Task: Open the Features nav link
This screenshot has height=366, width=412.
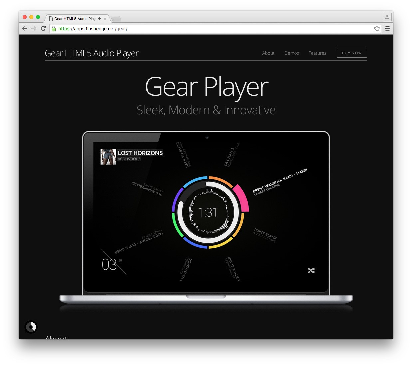Action: 317,53
